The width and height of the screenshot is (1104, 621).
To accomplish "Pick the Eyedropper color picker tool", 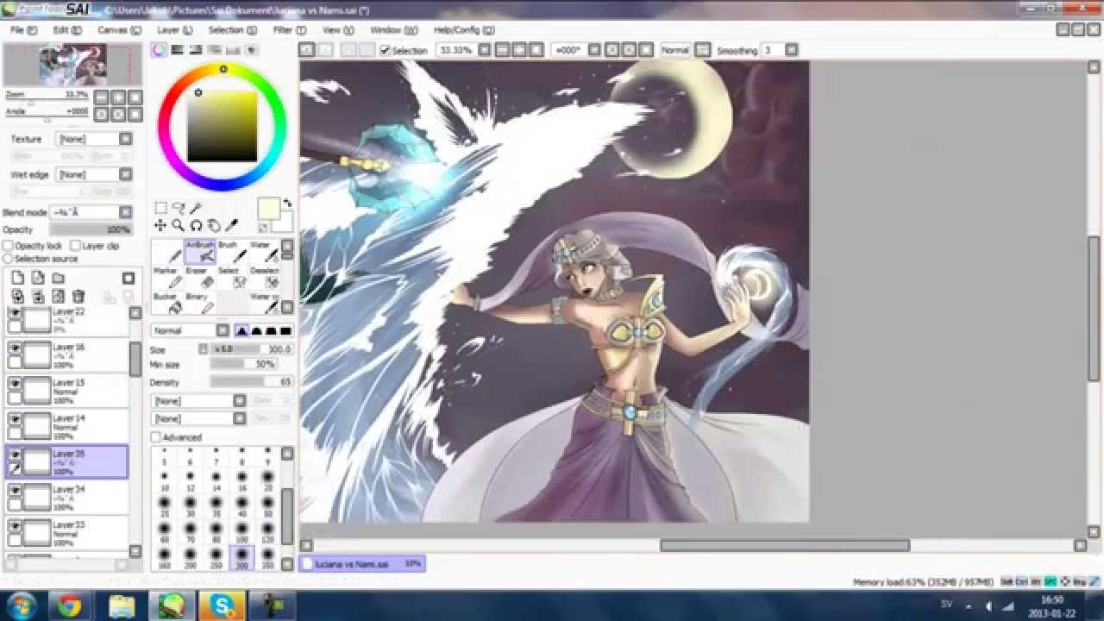I will (231, 225).
